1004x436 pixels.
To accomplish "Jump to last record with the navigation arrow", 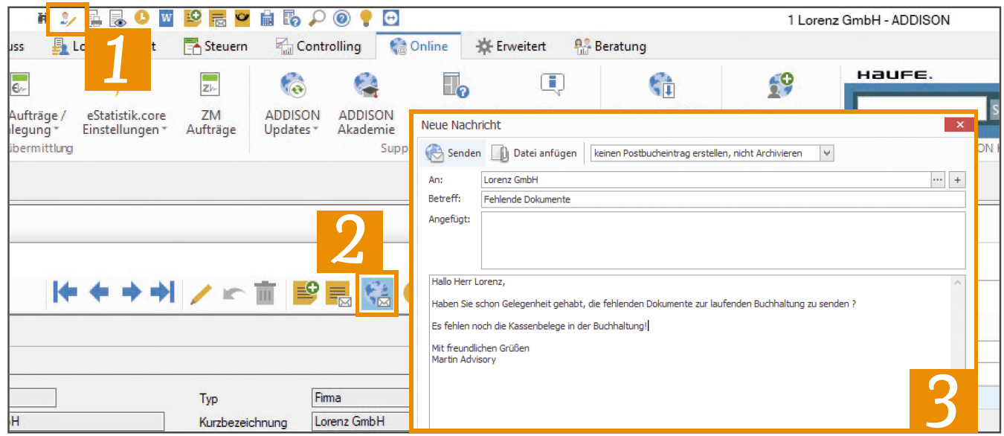I will [x=163, y=293].
